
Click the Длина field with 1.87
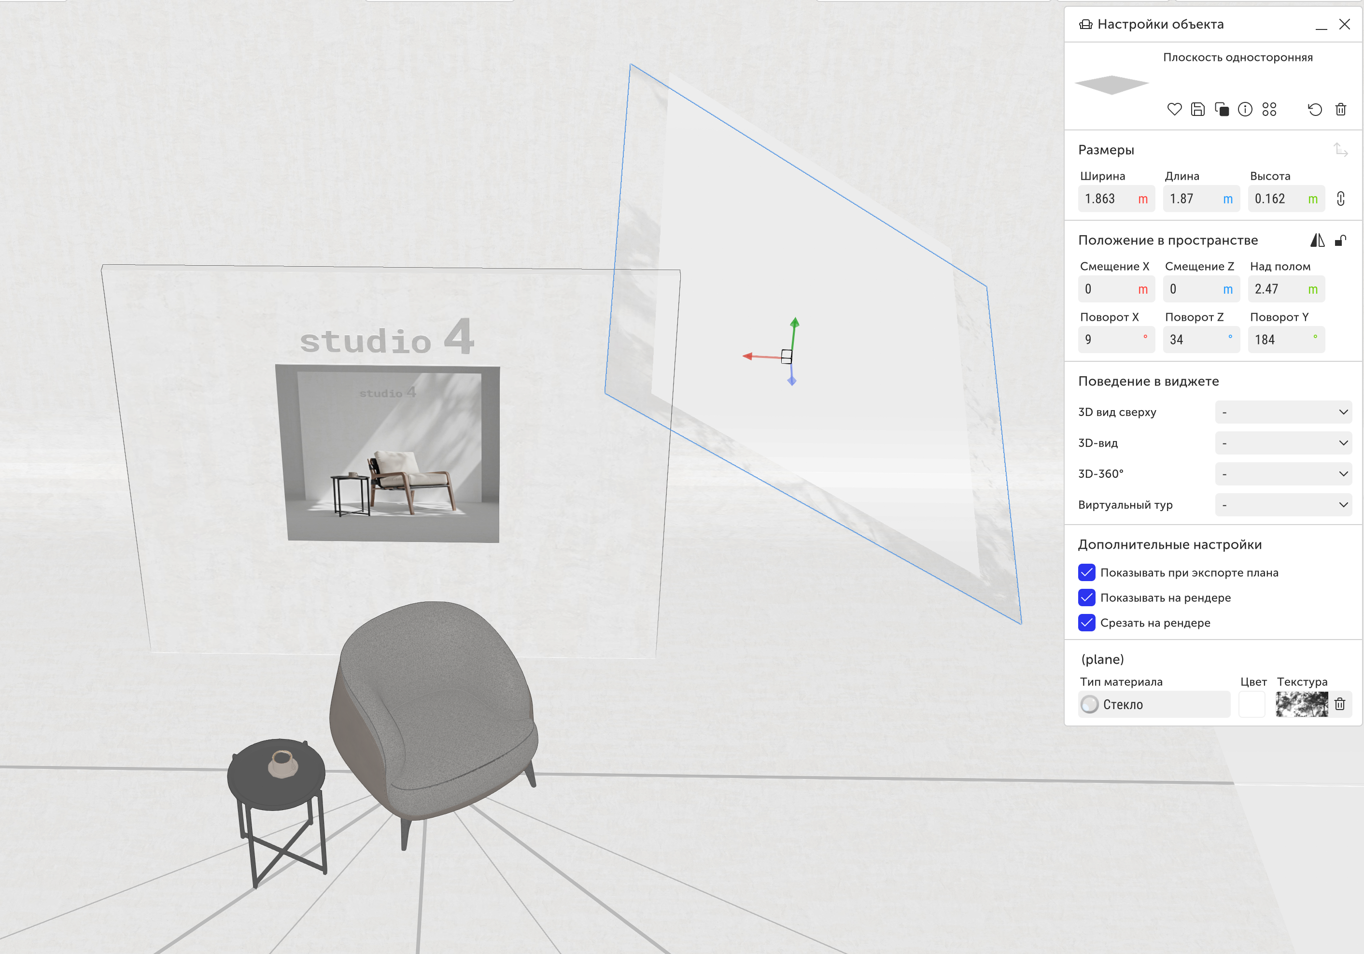[1201, 199]
